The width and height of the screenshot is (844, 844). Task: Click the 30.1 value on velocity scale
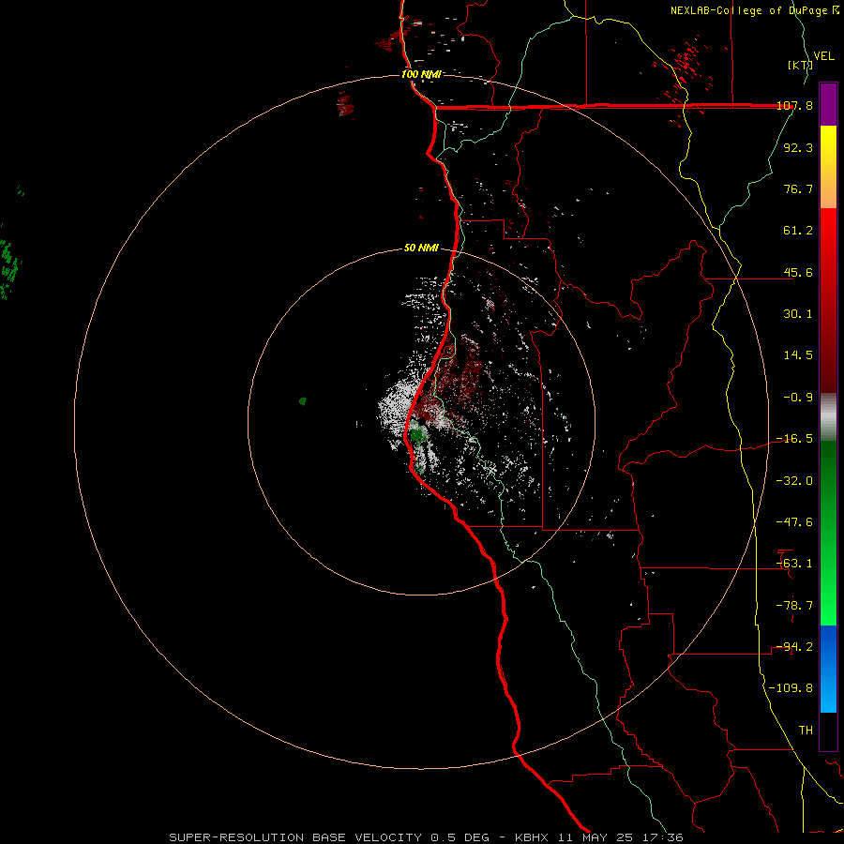(x=798, y=314)
